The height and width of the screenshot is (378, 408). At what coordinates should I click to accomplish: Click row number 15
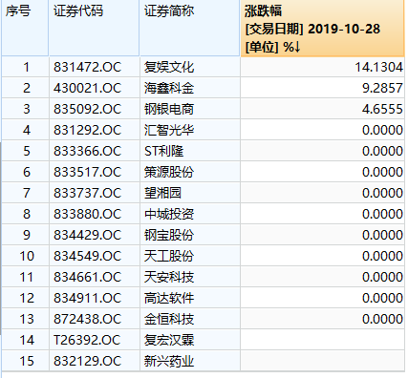click(x=27, y=361)
